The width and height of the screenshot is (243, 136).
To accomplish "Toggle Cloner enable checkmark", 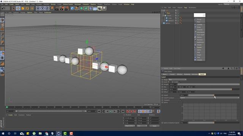I will pyautogui.click(x=178, y=15).
